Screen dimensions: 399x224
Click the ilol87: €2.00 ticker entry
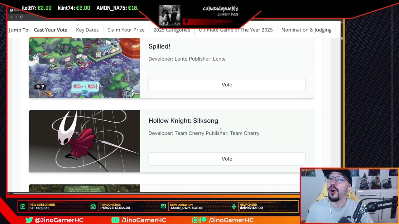(36, 8)
